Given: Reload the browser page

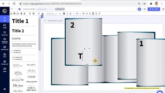Looking at the screenshot, I should coord(14,4).
